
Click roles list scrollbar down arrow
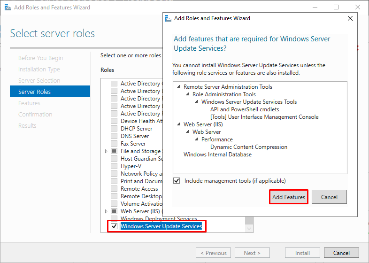pyautogui.click(x=249, y=228)
